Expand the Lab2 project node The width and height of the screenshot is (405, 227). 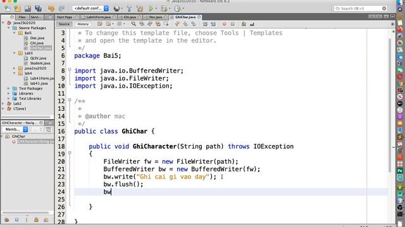tap(3, 103)
